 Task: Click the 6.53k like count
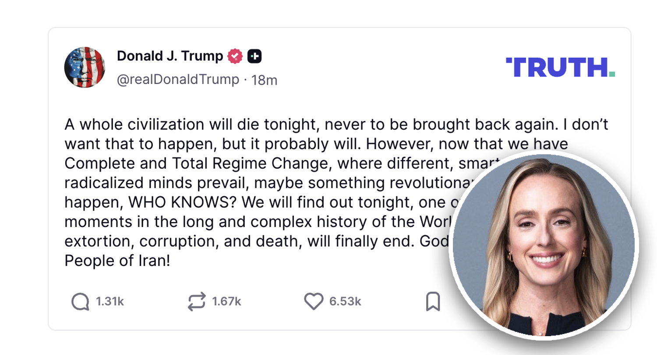click(x=346, y=301)
